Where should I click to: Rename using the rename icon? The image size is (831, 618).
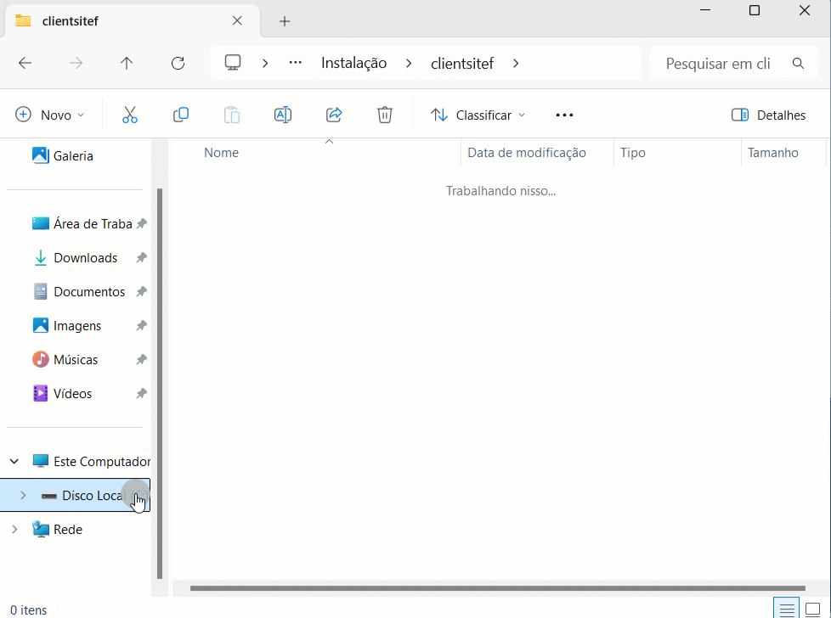(282, 115)
